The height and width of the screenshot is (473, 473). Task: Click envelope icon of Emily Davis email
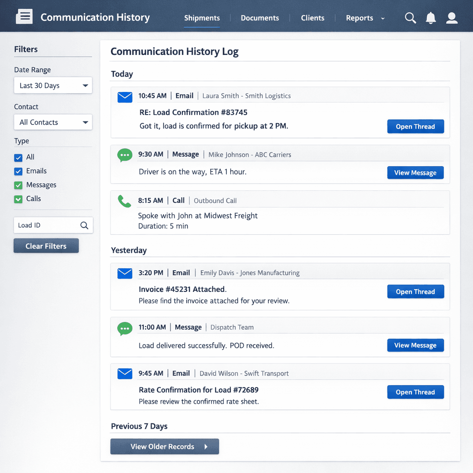(x=125, y=273)
